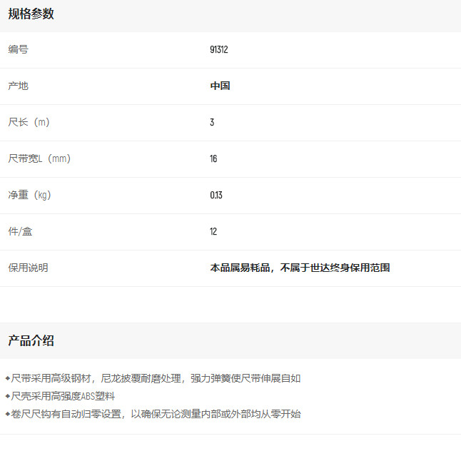Select the 件/盒 row label
This screenshot has height=456, width=461.
tap(20, 232)
